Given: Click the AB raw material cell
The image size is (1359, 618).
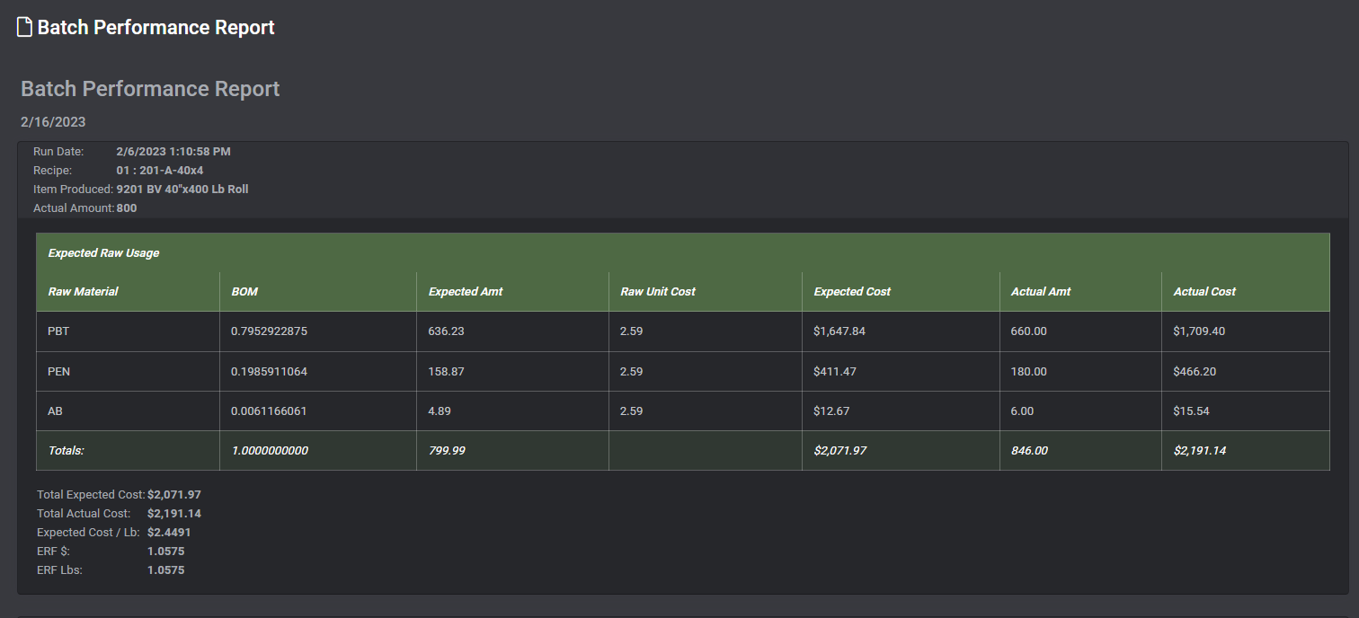Looking at the screenshot, I should (55, 411).
